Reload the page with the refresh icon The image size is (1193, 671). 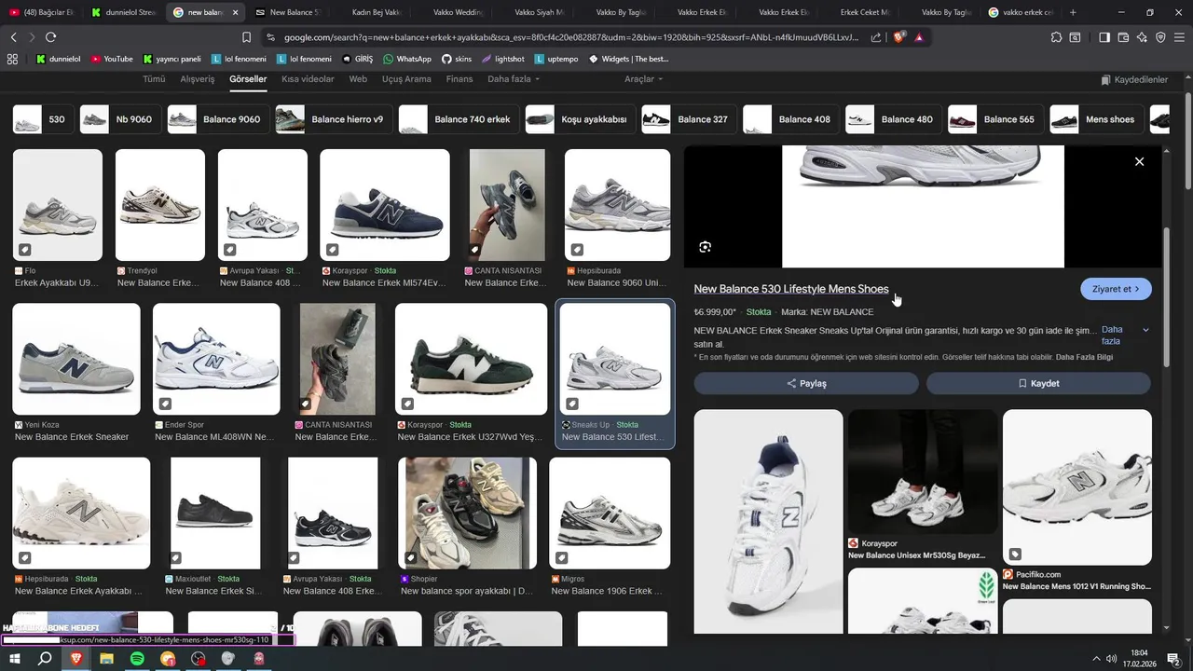[50, 37]
